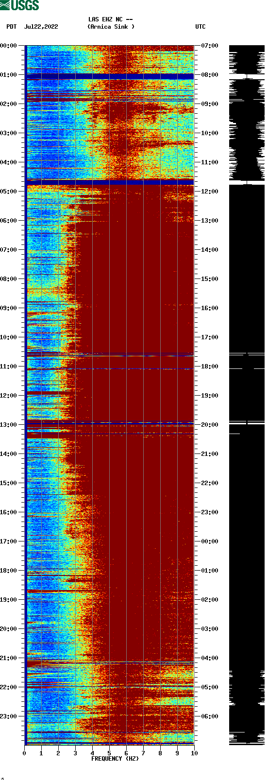Click the 0 Hz frequency axis tick label
268x784 pixels.
click(24, 753)
